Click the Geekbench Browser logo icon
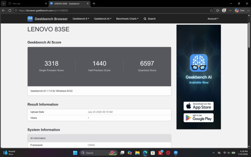251x157 pixels. pyautogui.click(x=30, y=19)
